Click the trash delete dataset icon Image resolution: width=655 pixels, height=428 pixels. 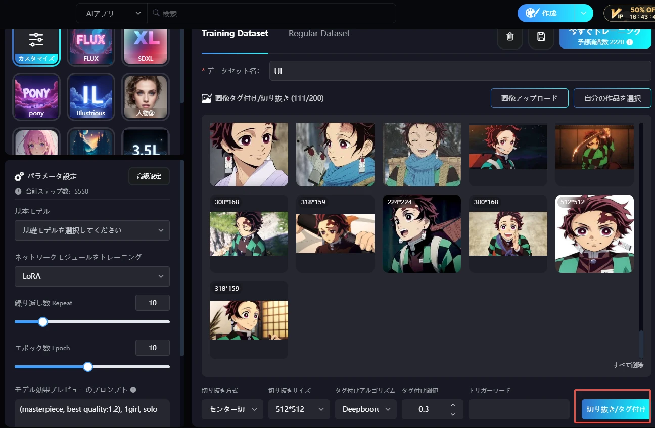[x=510, y=36]
